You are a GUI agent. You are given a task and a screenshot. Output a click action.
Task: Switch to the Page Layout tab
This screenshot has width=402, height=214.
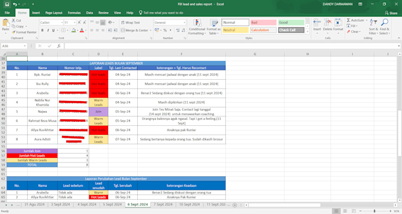click(x=54, y=13)
